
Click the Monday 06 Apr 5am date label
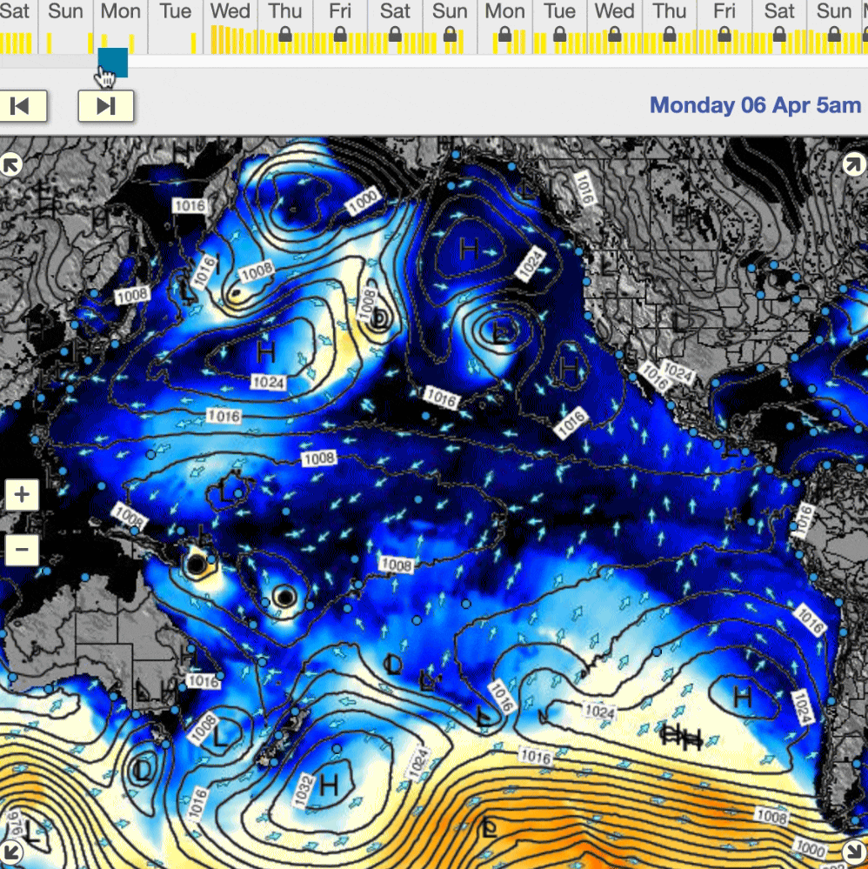(755, 105)
